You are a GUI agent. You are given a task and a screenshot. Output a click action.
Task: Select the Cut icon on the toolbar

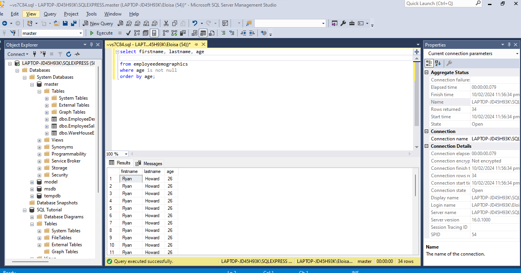165,23
